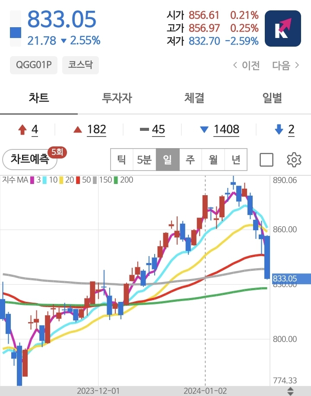This screenshot has height=396, width=311.
Task: Tap the blue lower-limit arrow icon
Action: (x=279, y=130)
